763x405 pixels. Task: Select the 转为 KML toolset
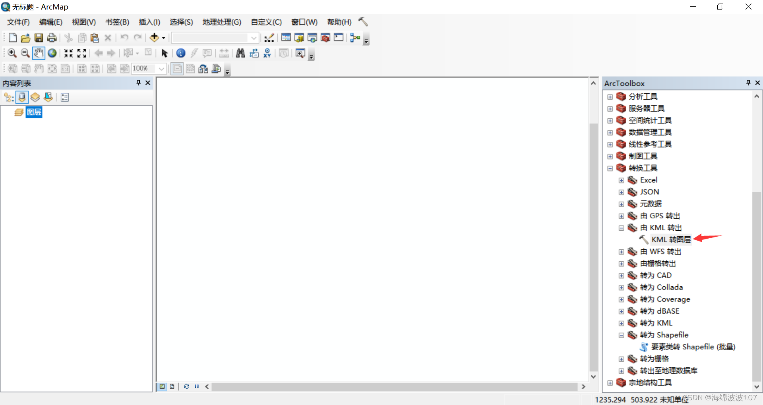656,323
